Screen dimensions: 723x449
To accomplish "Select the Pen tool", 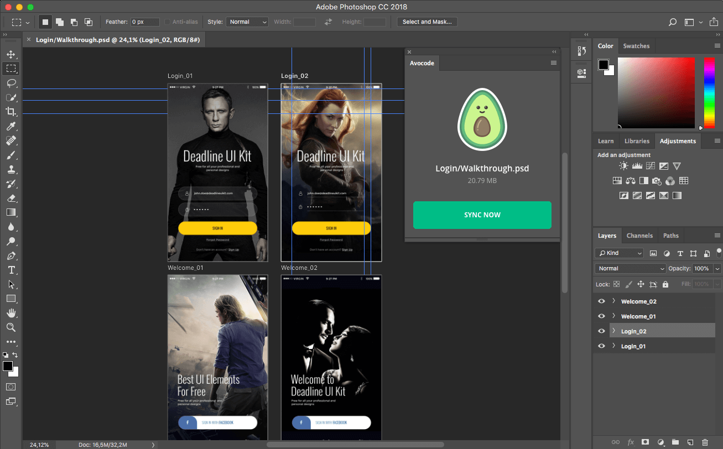I will [11, 256].
